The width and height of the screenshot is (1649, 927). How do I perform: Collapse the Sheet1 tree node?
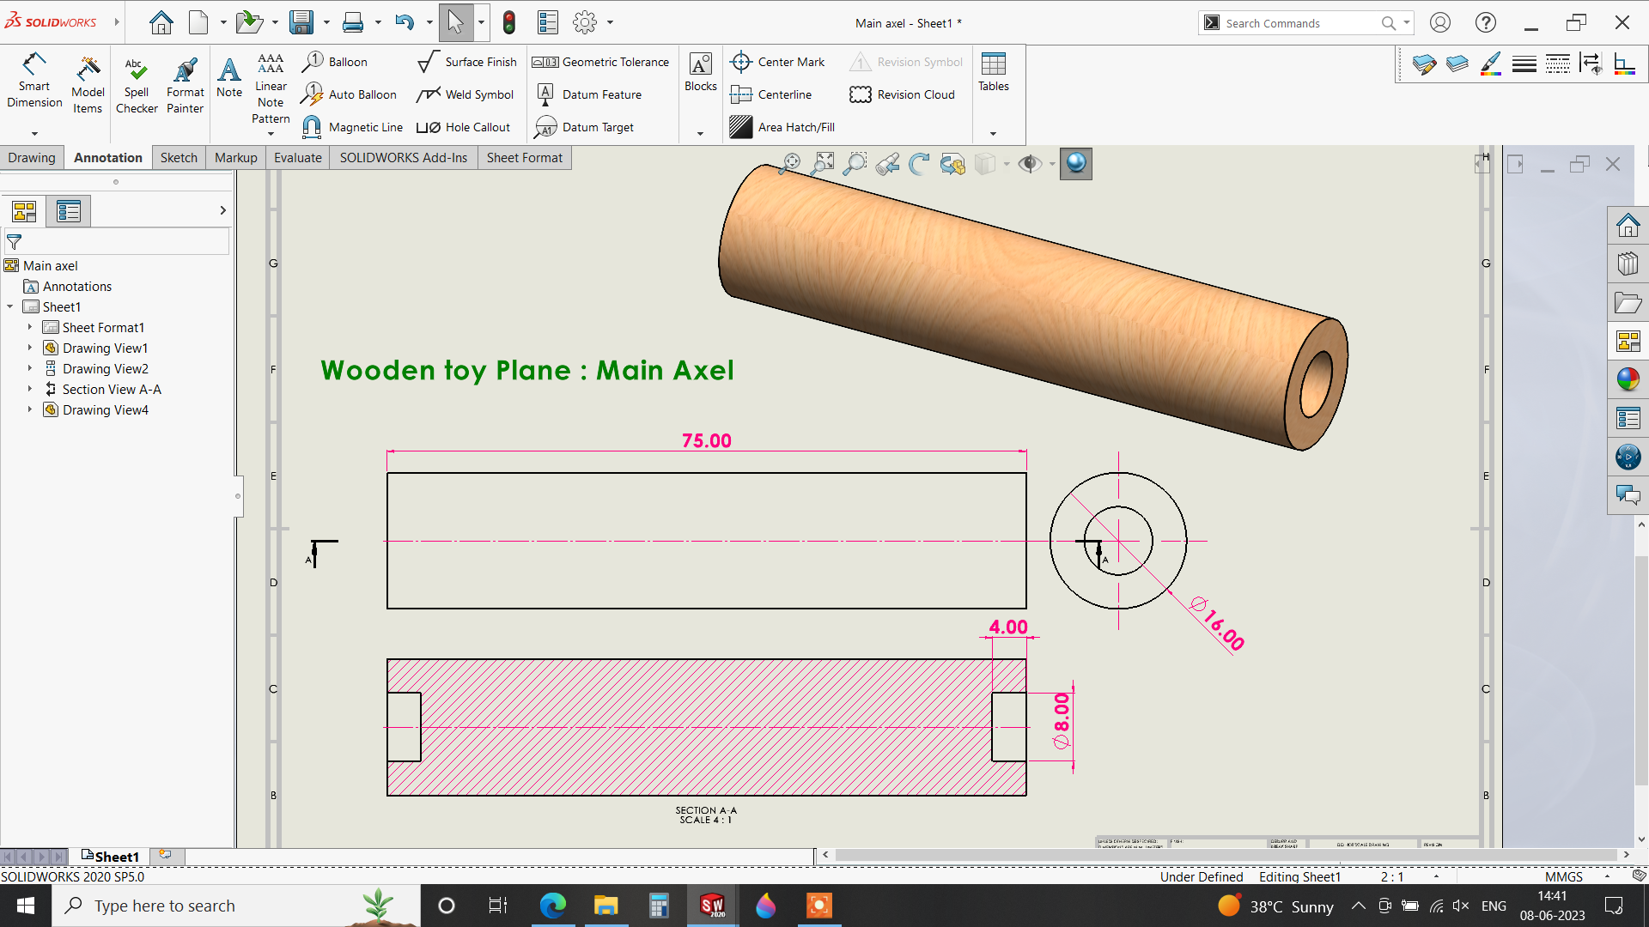point(10,306)
